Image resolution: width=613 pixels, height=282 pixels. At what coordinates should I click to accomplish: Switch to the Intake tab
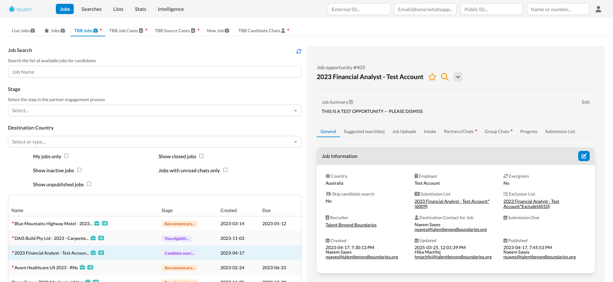(430, 131)
